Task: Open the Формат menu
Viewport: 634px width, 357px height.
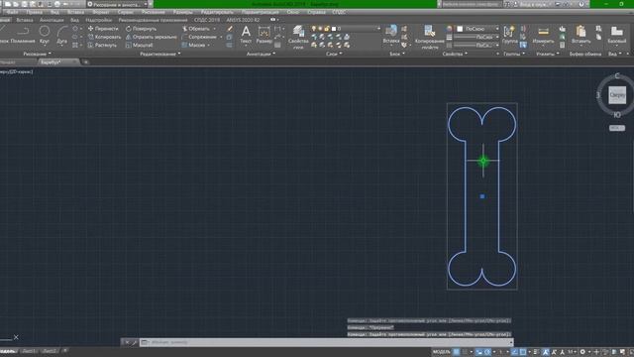Action: (101, 12)
